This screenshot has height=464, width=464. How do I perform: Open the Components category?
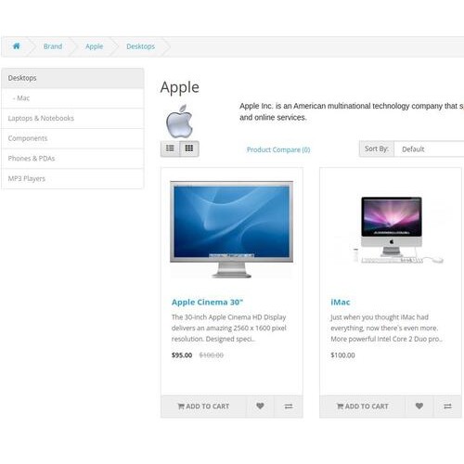point(72,138)
